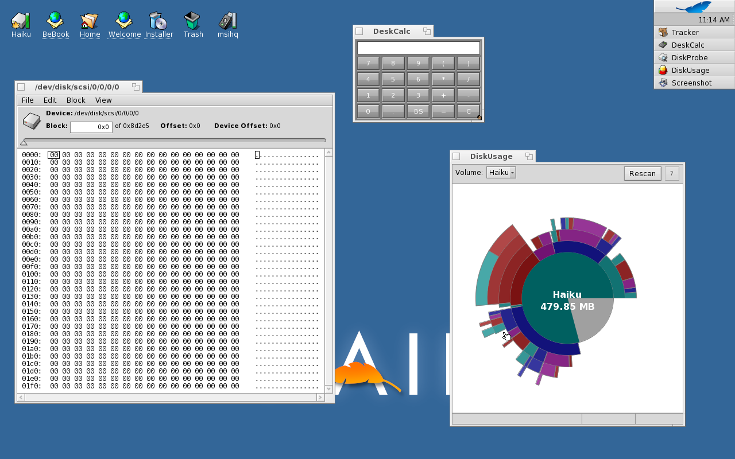The image size is (735, 459).
Task: Switch to Tracker in the Deskbar
Action: 694,32
